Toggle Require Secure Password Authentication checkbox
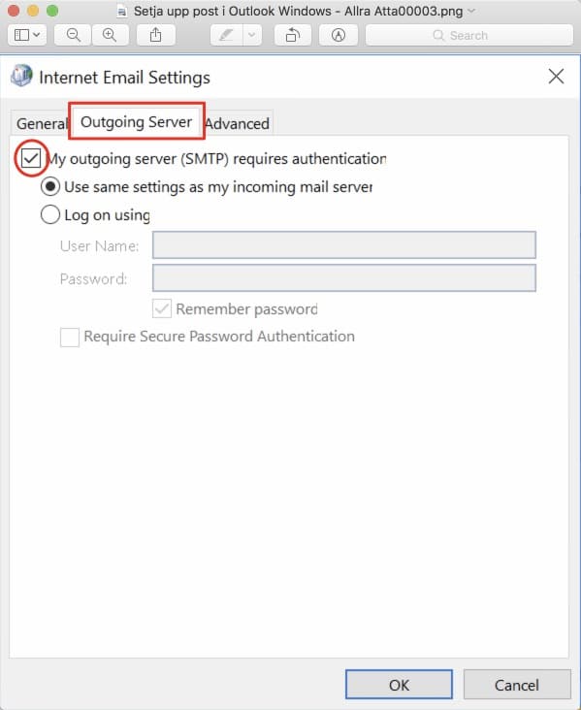This screenshot has height=710, width=581. pyautogui.click(x=70, y=338)
